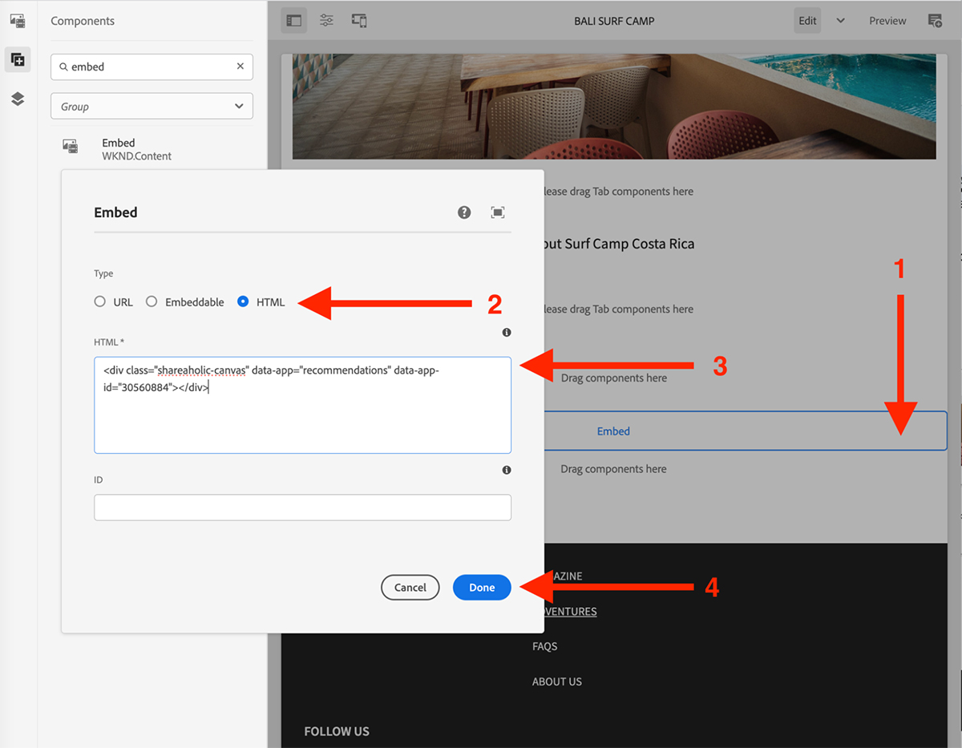Select the Components tab icon
This screenshot has height=748, width=962.
tap(18, 59)
